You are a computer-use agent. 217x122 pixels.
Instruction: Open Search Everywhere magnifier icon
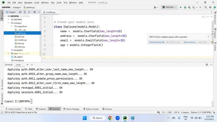[206, 7]
